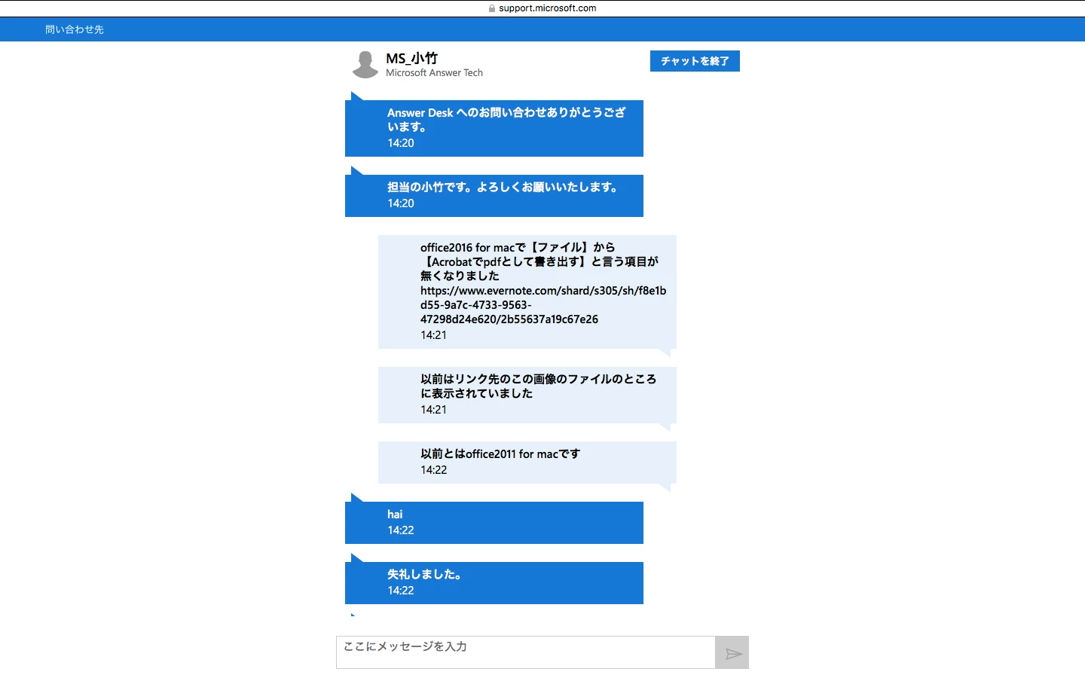Click the MS_小竹 agent avatar icon
The image size is (1085, 678).
click(365, 65)
